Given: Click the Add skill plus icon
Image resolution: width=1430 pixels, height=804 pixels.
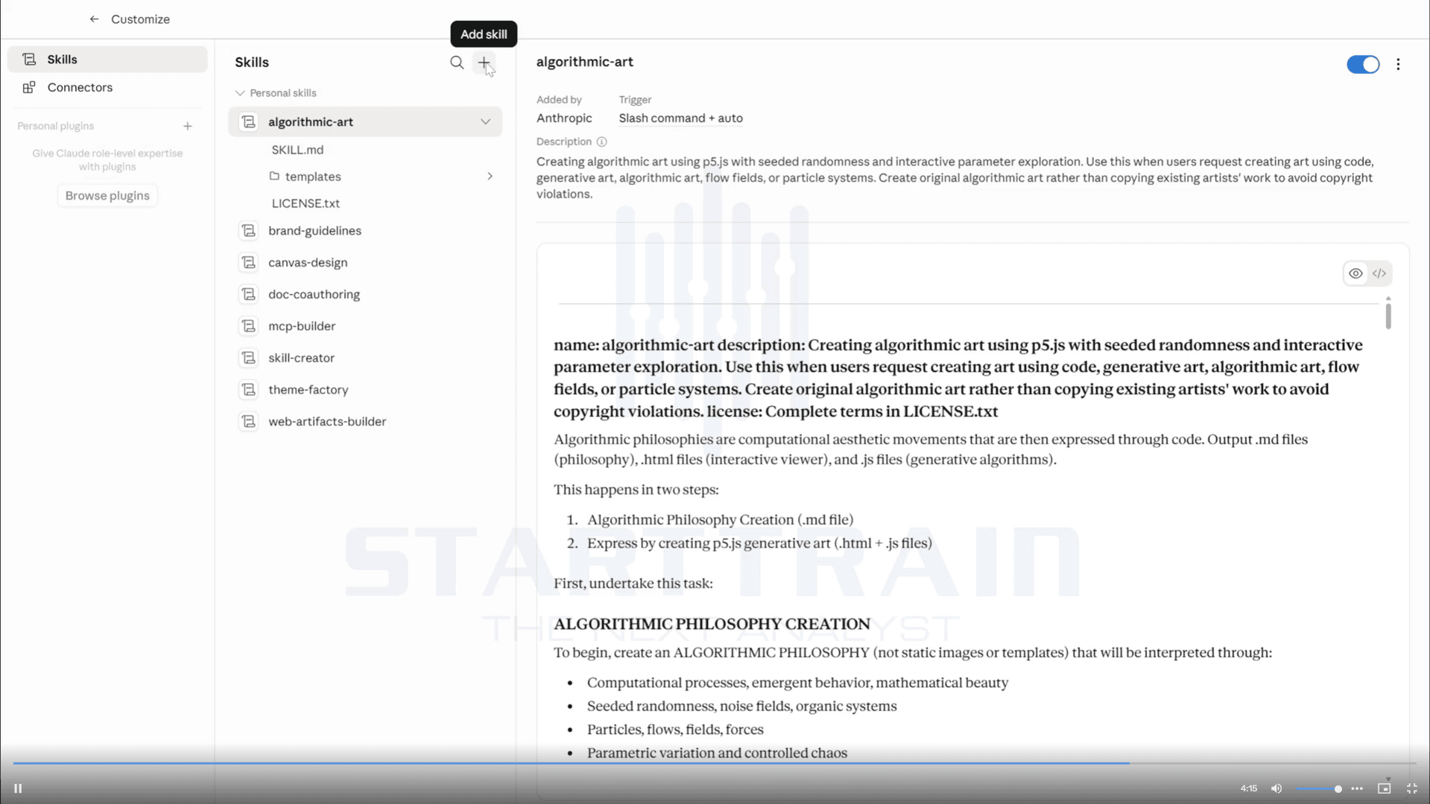Looking at the screenshot, I should point(484,63).
